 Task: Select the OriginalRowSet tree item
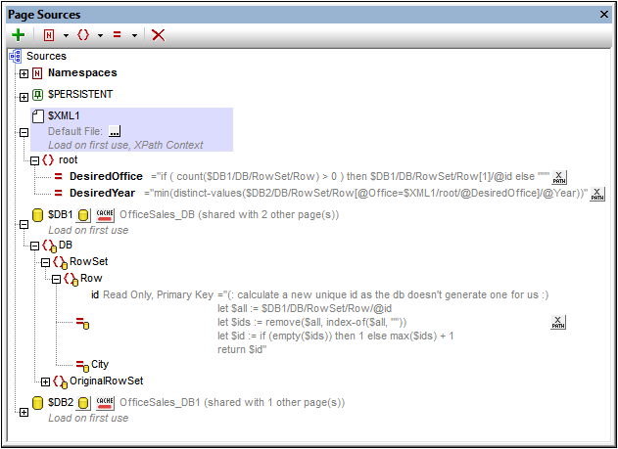(107, 381)
